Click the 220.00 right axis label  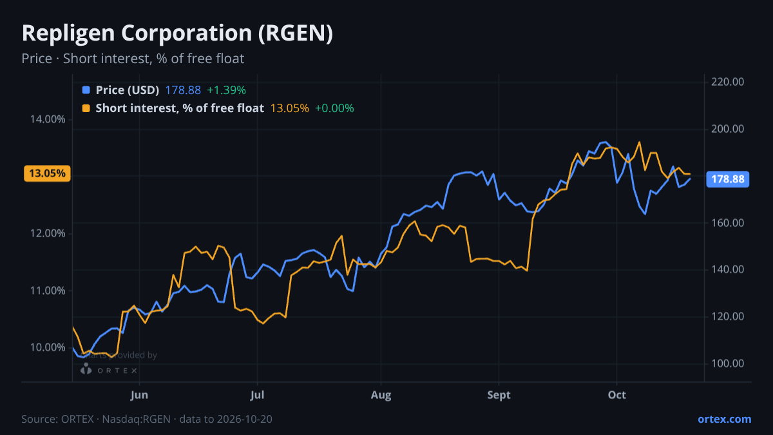click(729, 82)
